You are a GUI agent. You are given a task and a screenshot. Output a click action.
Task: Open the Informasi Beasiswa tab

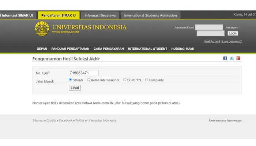(100, 15)
